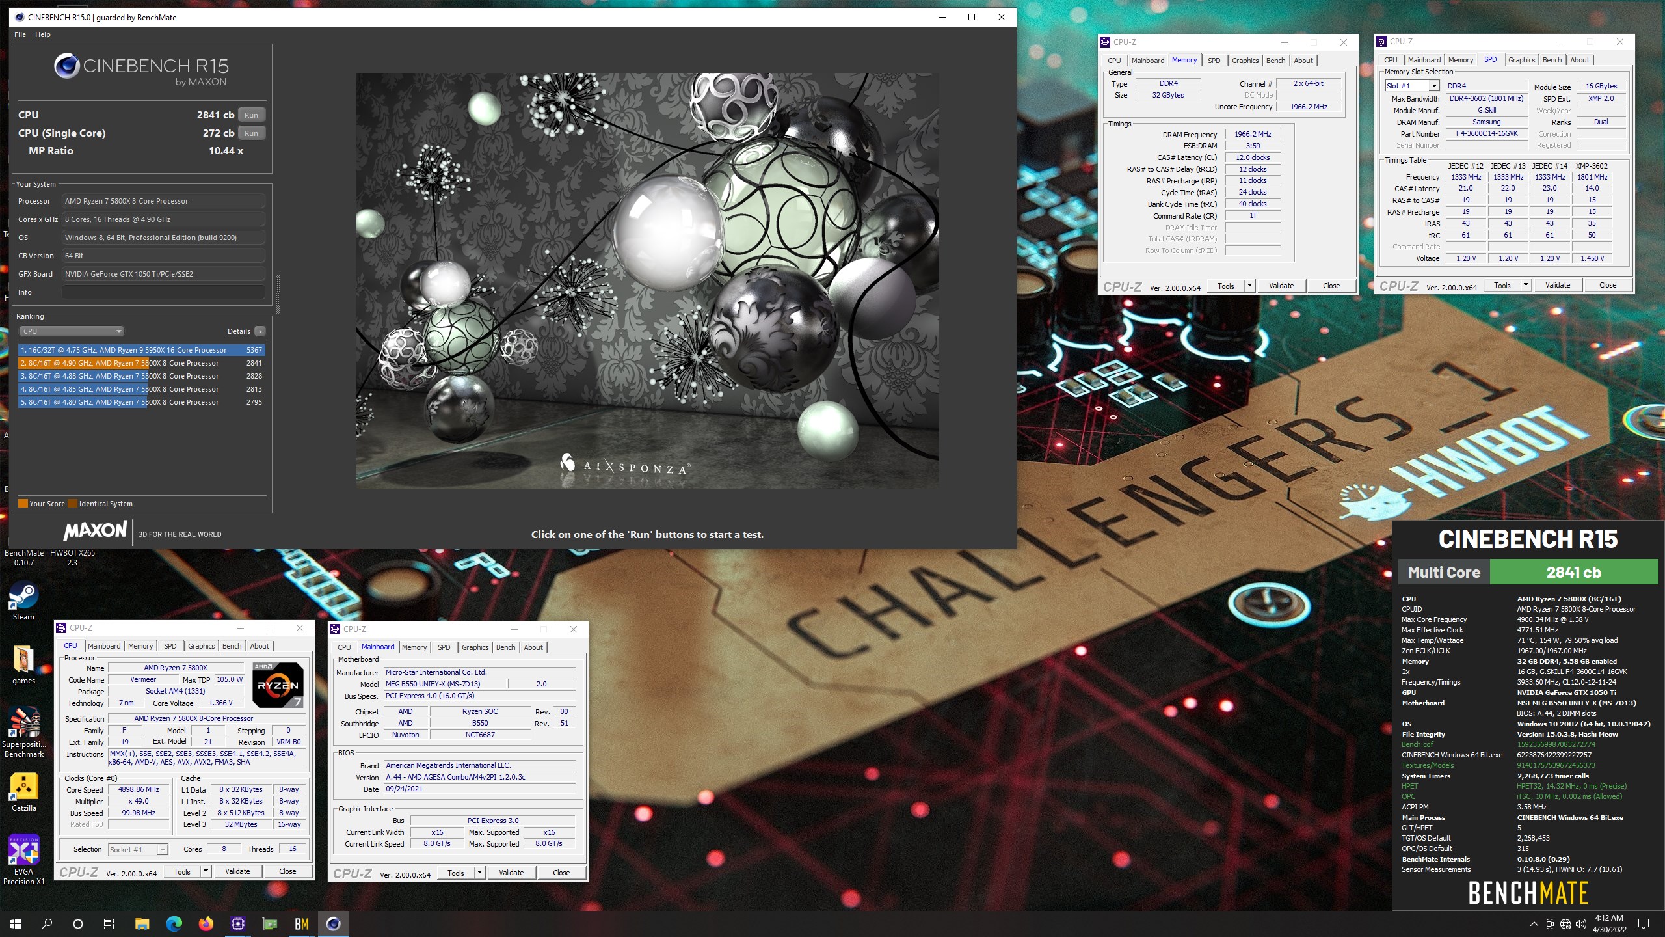
Task: Select Graphics tab in CPU-Z Mainboard window
Action: click(475, 647)
